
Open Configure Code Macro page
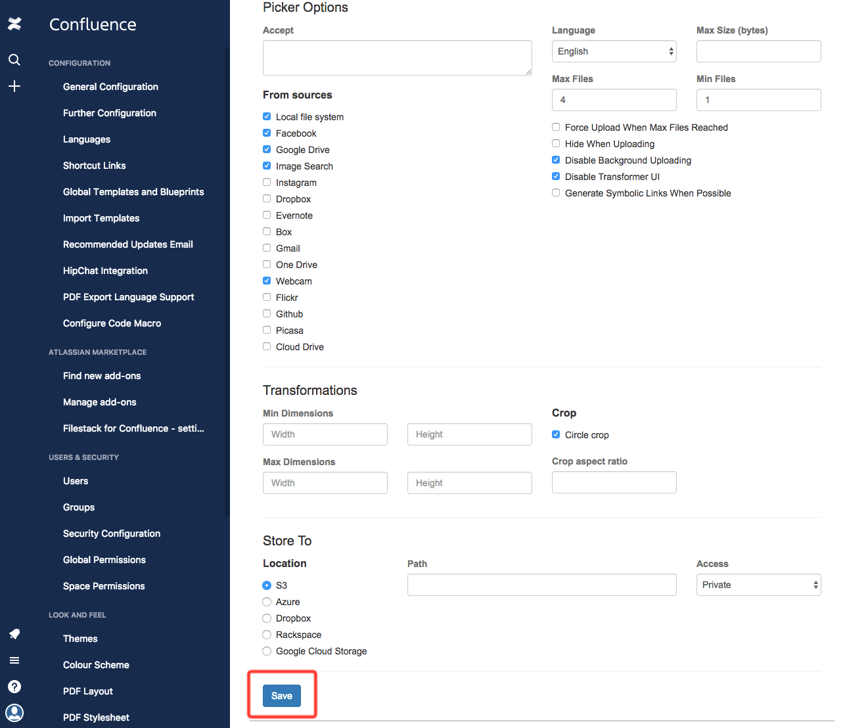pos(112,323)
